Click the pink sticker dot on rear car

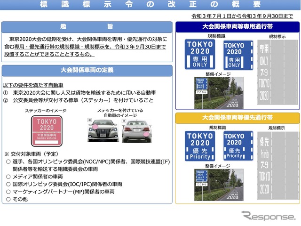[x=146, y=134]
